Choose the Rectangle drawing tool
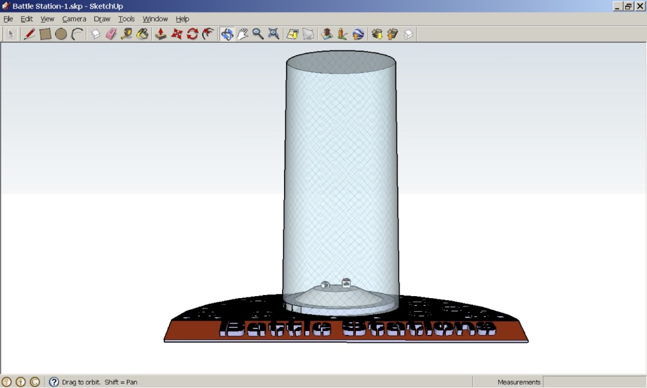 point(45,34)
